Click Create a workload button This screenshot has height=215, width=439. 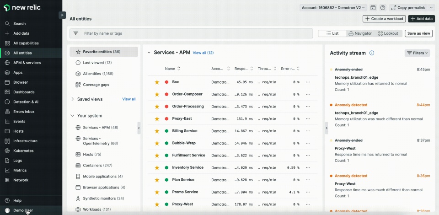[x=384, y=19]
